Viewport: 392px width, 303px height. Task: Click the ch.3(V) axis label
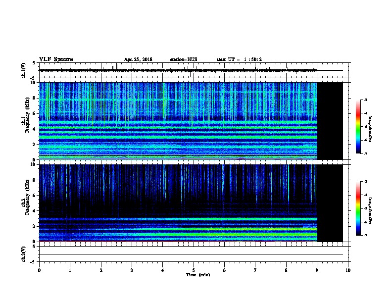23,254
